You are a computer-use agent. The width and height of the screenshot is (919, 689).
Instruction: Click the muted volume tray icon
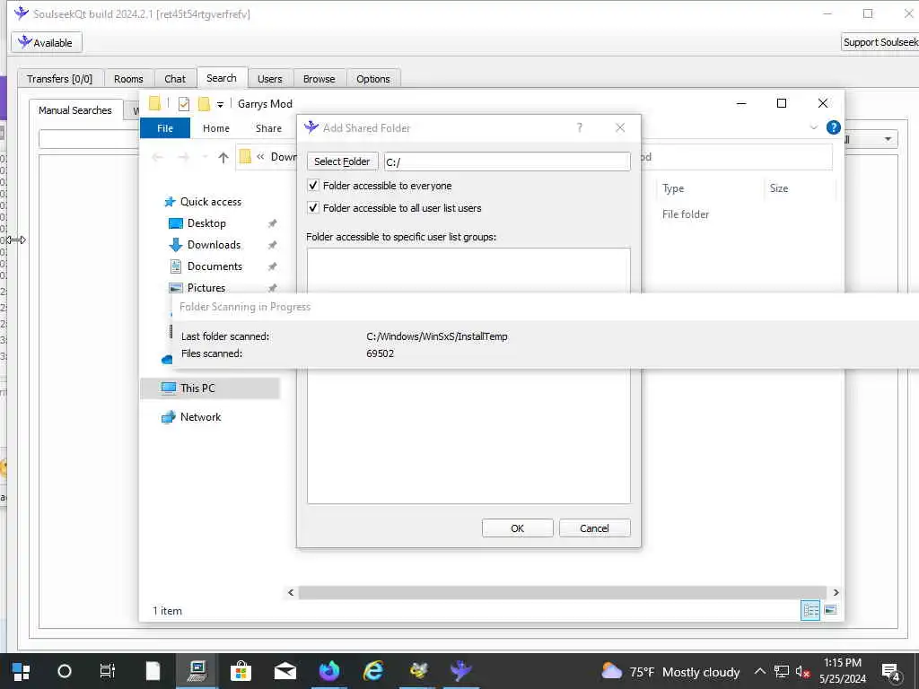click(x=802, y=671)
